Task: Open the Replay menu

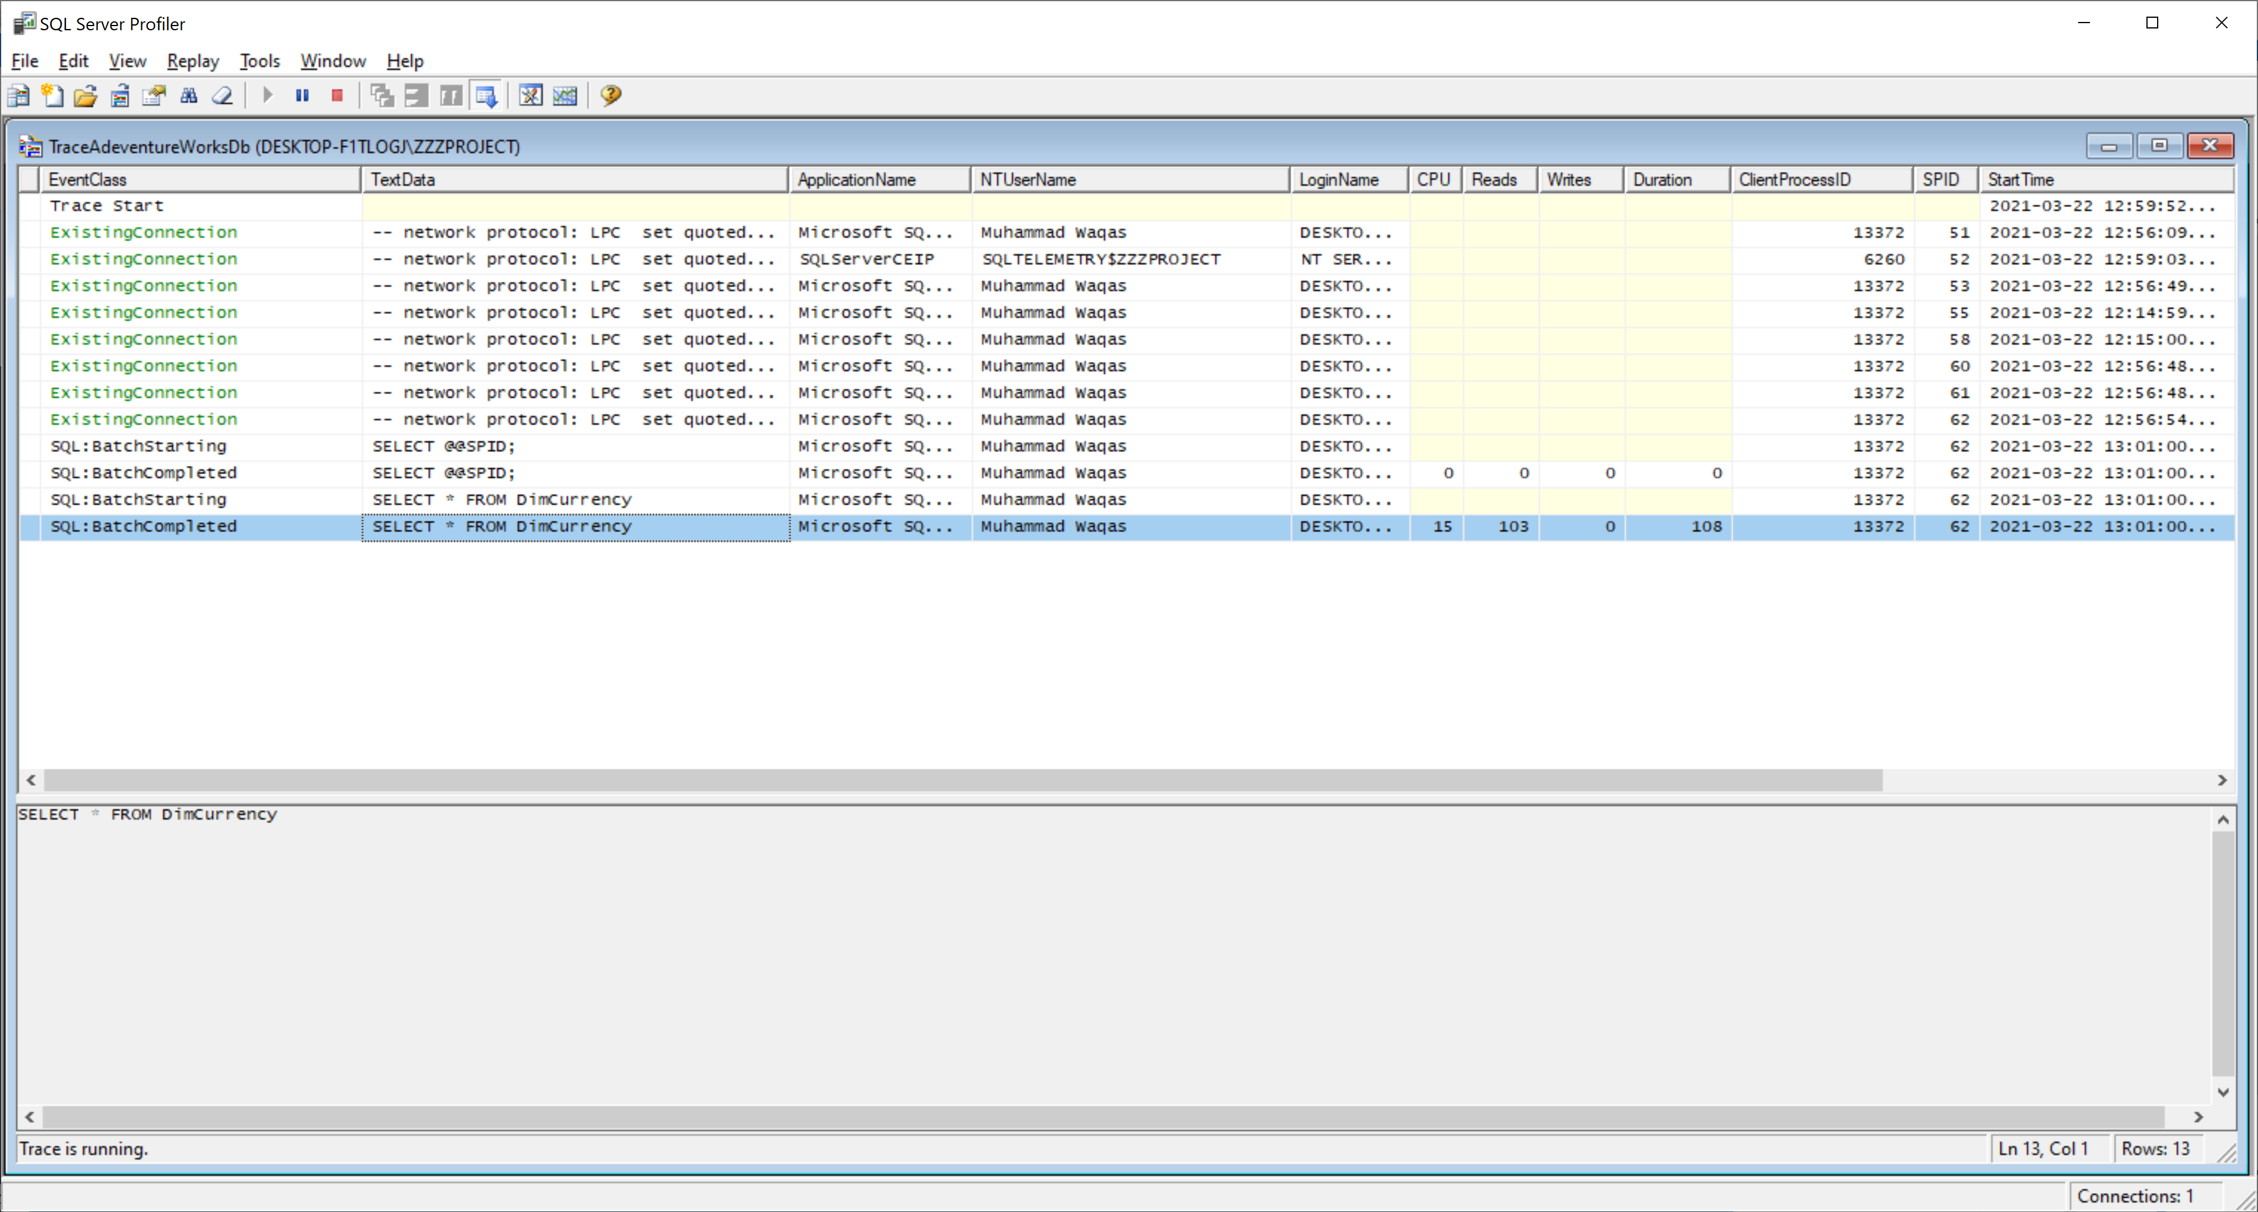Action: 193,61
